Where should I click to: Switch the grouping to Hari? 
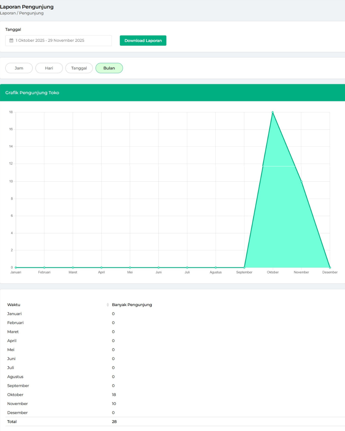49,68
